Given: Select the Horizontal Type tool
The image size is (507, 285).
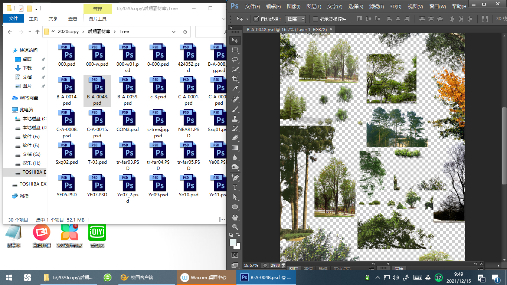Looking at the screenshot, I should [235, 187].
